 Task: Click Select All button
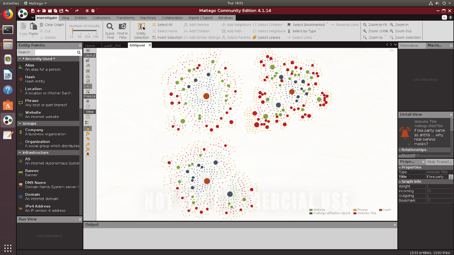pyautogui.click(x=162, y=25)
